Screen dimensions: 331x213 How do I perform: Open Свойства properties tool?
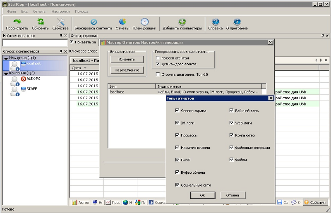click(x=60, y=22)
